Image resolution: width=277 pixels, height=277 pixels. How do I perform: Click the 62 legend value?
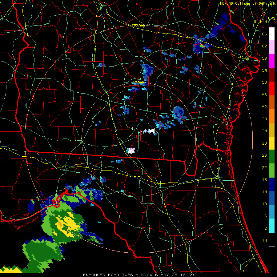(264, 46)
